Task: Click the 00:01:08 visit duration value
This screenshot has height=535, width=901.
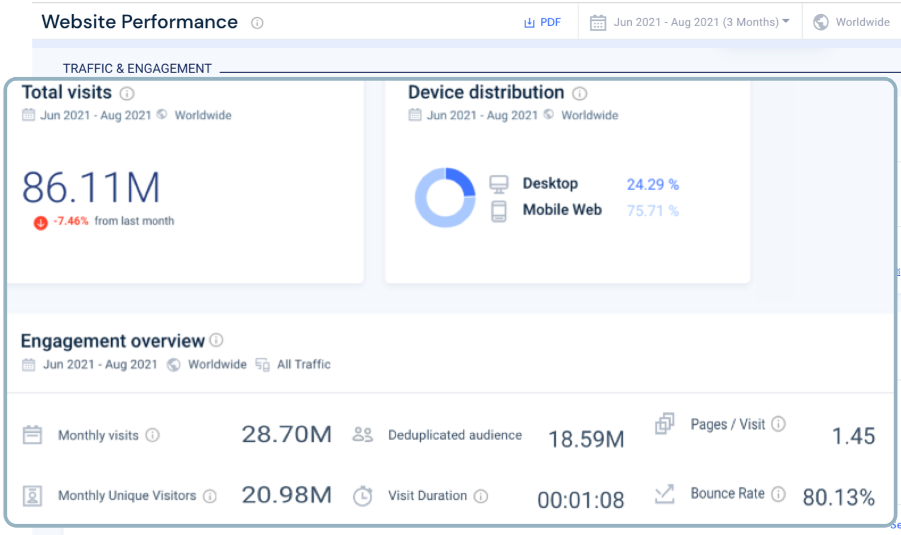Action: click(x=581, y=500)
